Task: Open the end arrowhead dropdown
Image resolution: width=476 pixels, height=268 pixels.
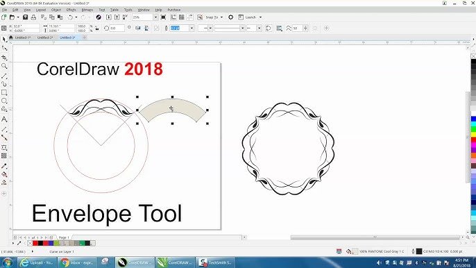Action: coord(259,28)
